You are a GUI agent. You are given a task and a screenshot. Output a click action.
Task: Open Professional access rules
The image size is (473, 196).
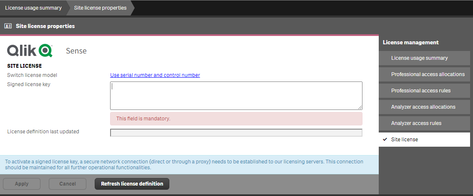coord(425,91)
